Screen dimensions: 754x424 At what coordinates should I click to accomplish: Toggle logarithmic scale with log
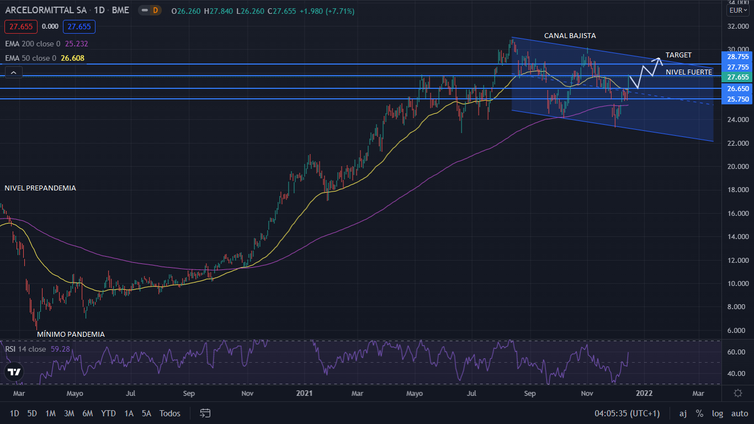click(718, 413)
